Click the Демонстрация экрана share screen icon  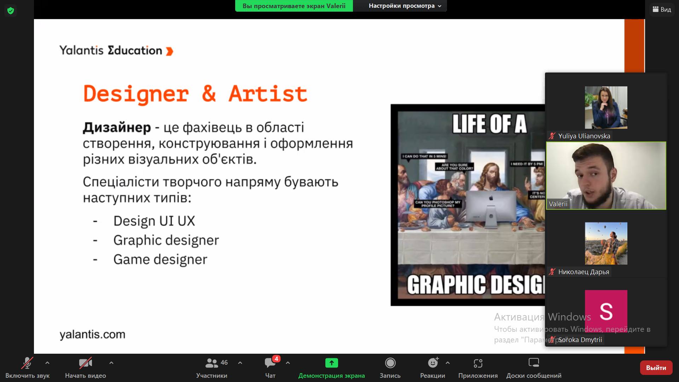click(332, 363)
